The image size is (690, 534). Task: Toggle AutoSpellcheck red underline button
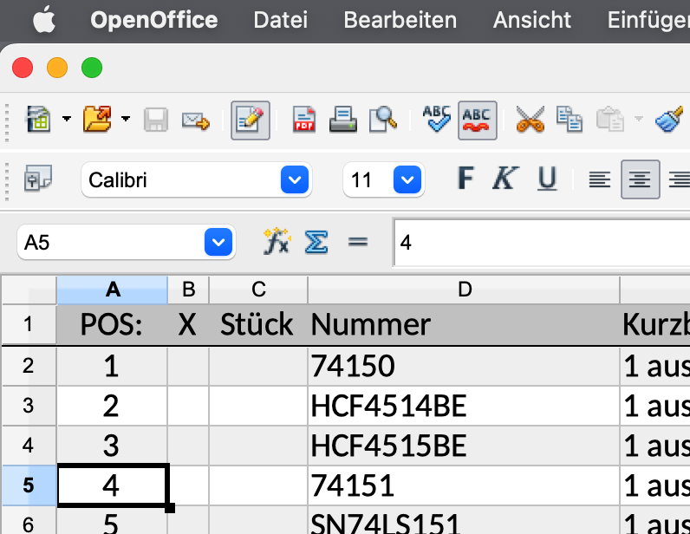(x=477, y=120)
